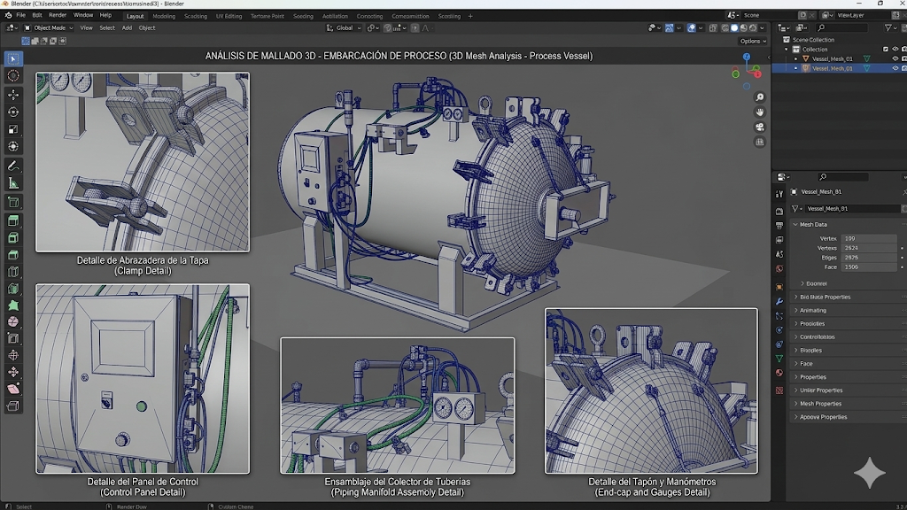Open the viewport Object menu

click(x=147, y=27)
